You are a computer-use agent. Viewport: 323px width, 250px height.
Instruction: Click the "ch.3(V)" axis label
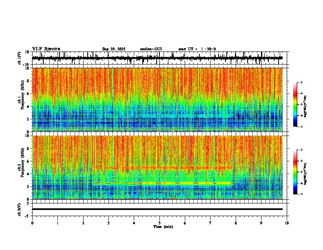tap(20, 210)
